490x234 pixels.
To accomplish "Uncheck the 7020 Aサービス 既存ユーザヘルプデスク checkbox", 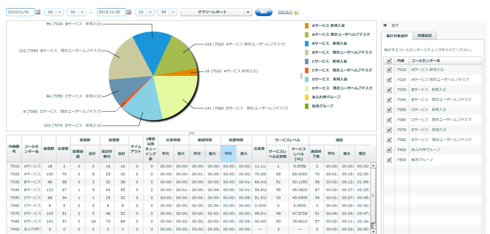I will (x=389, y=80).
